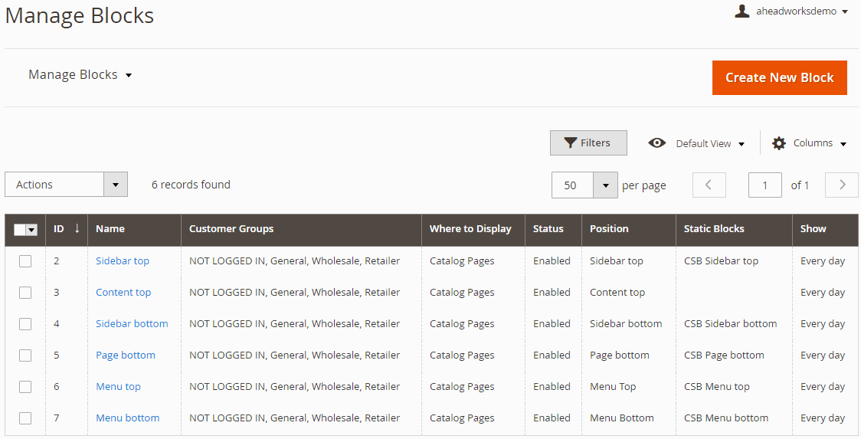
Task: Expand the Manage Blocks menu
Action: pos(80,75)
